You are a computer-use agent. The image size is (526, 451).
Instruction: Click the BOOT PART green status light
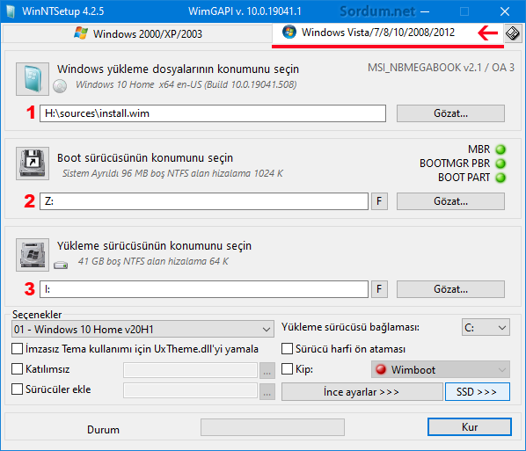[x=500, y=178]
